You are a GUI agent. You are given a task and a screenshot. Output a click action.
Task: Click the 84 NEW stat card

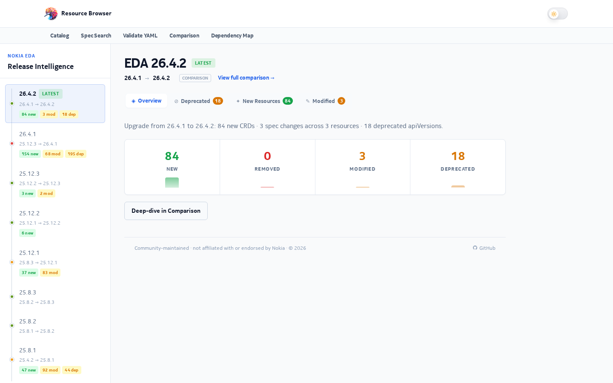[172, 167]
